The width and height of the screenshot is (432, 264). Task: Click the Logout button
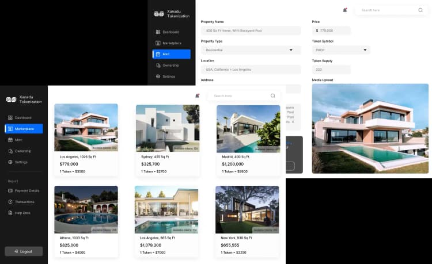[24, 251]
